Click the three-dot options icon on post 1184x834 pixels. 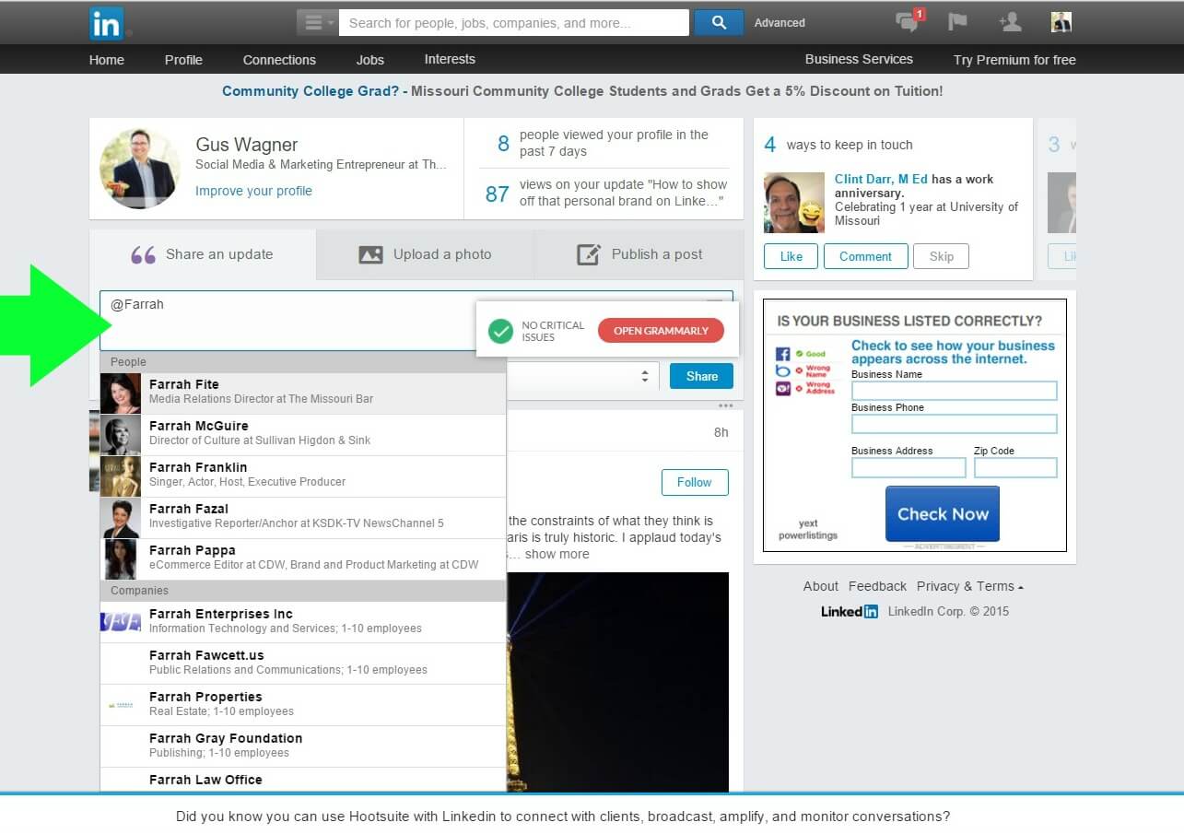pyautogui.click(x=726, y=405)
